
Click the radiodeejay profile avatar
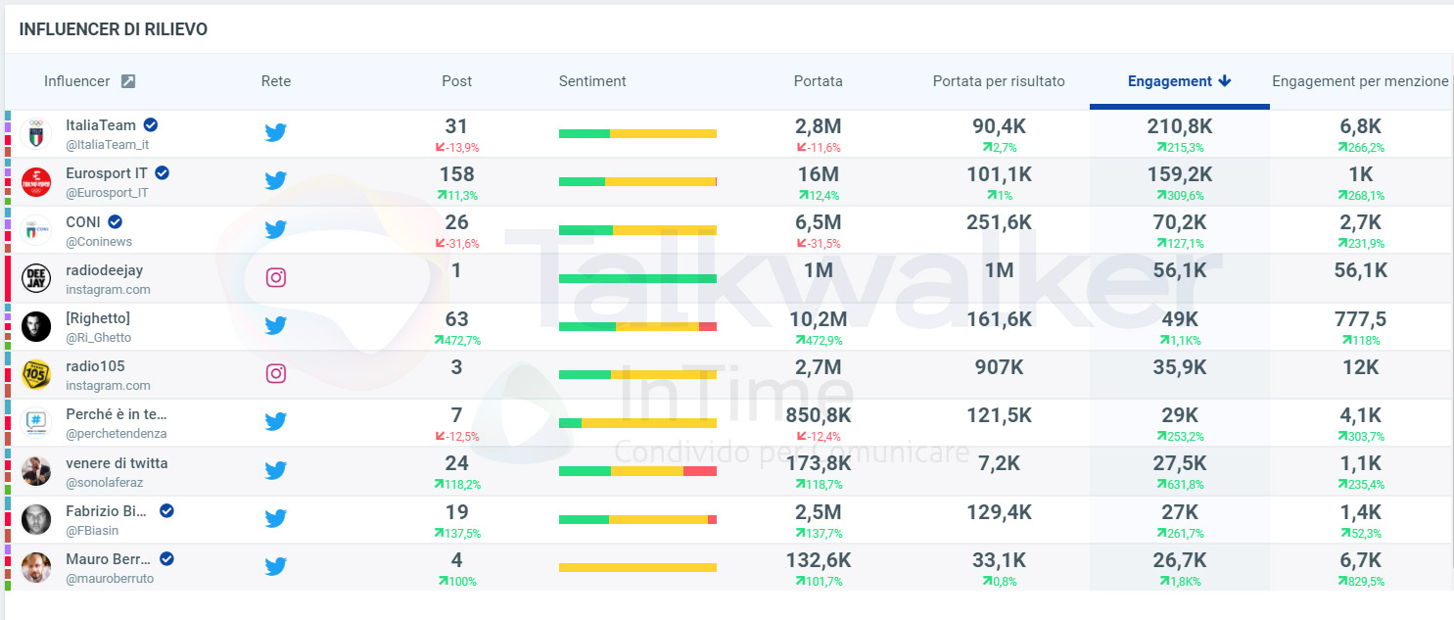(x=36, y=278)
